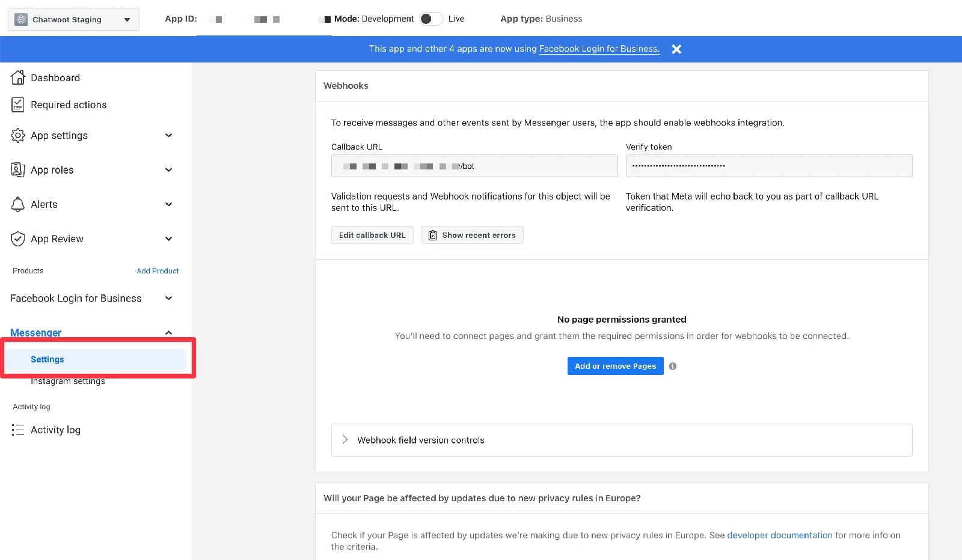Click into the Verify token field
Viewport: 962px width, 560px height.
pyautogui.click(x=769, y=166)
